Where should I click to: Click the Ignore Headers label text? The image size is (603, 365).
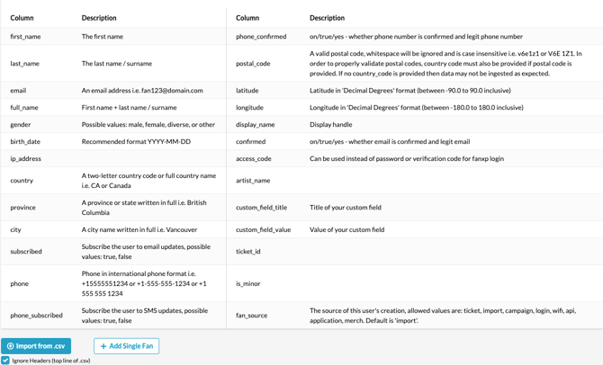(51, 361)
